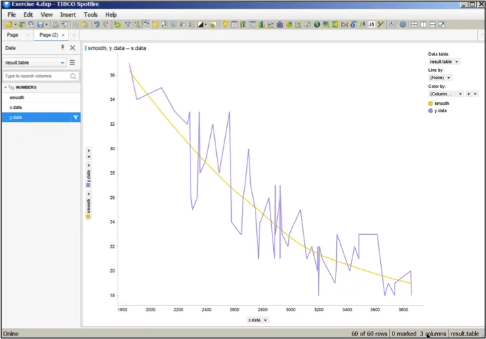The image size is (486, 339).
Task: Select the x.data column in Data panel
Action: (41, 108)
